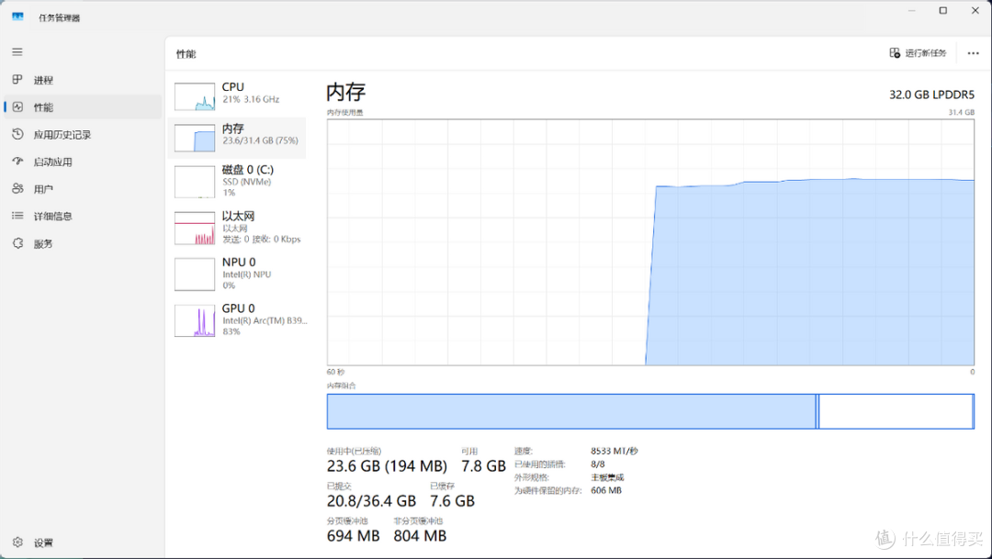Click the 服务 services icon
Viewport: 992px width, 559px height.
tap(17, 243)
